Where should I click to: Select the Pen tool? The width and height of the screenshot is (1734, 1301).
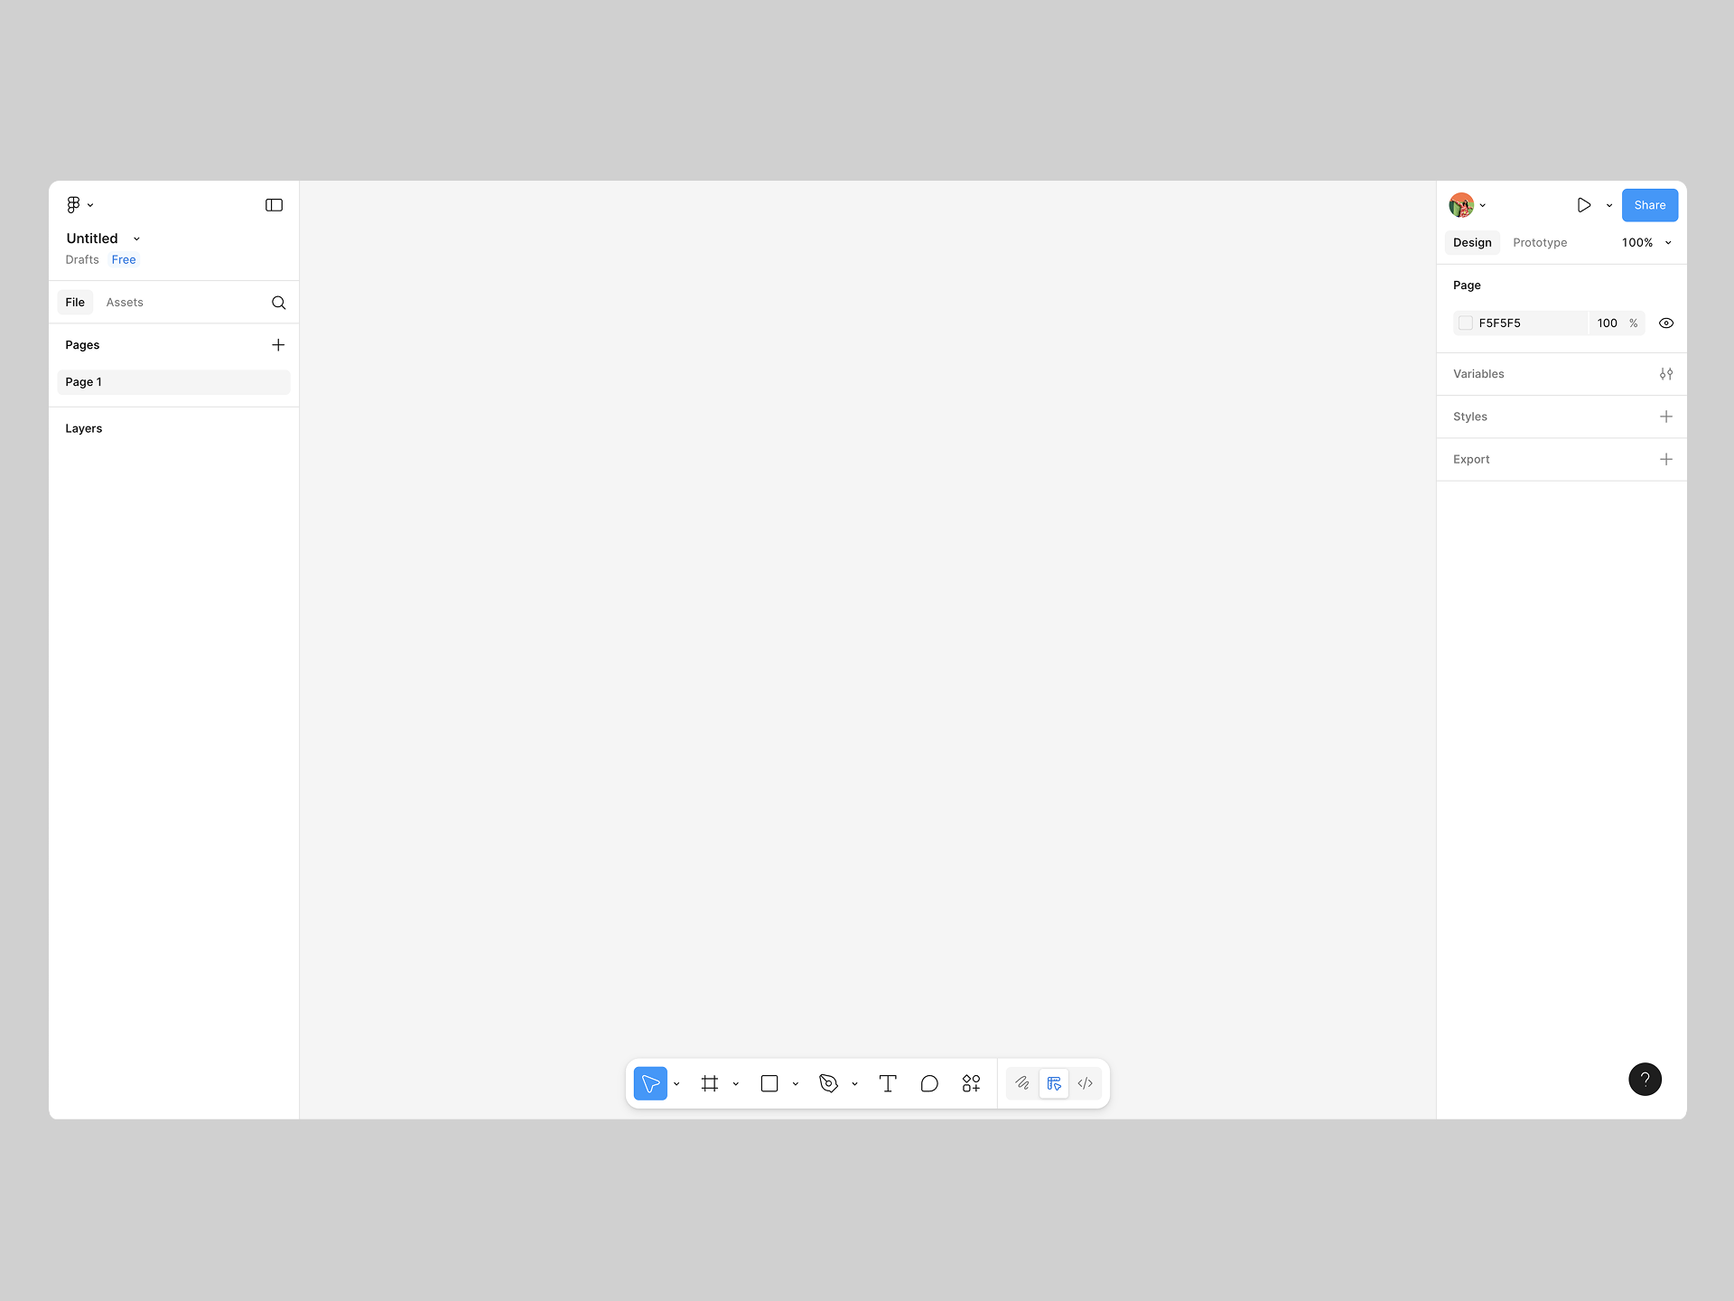[828, 1083]
